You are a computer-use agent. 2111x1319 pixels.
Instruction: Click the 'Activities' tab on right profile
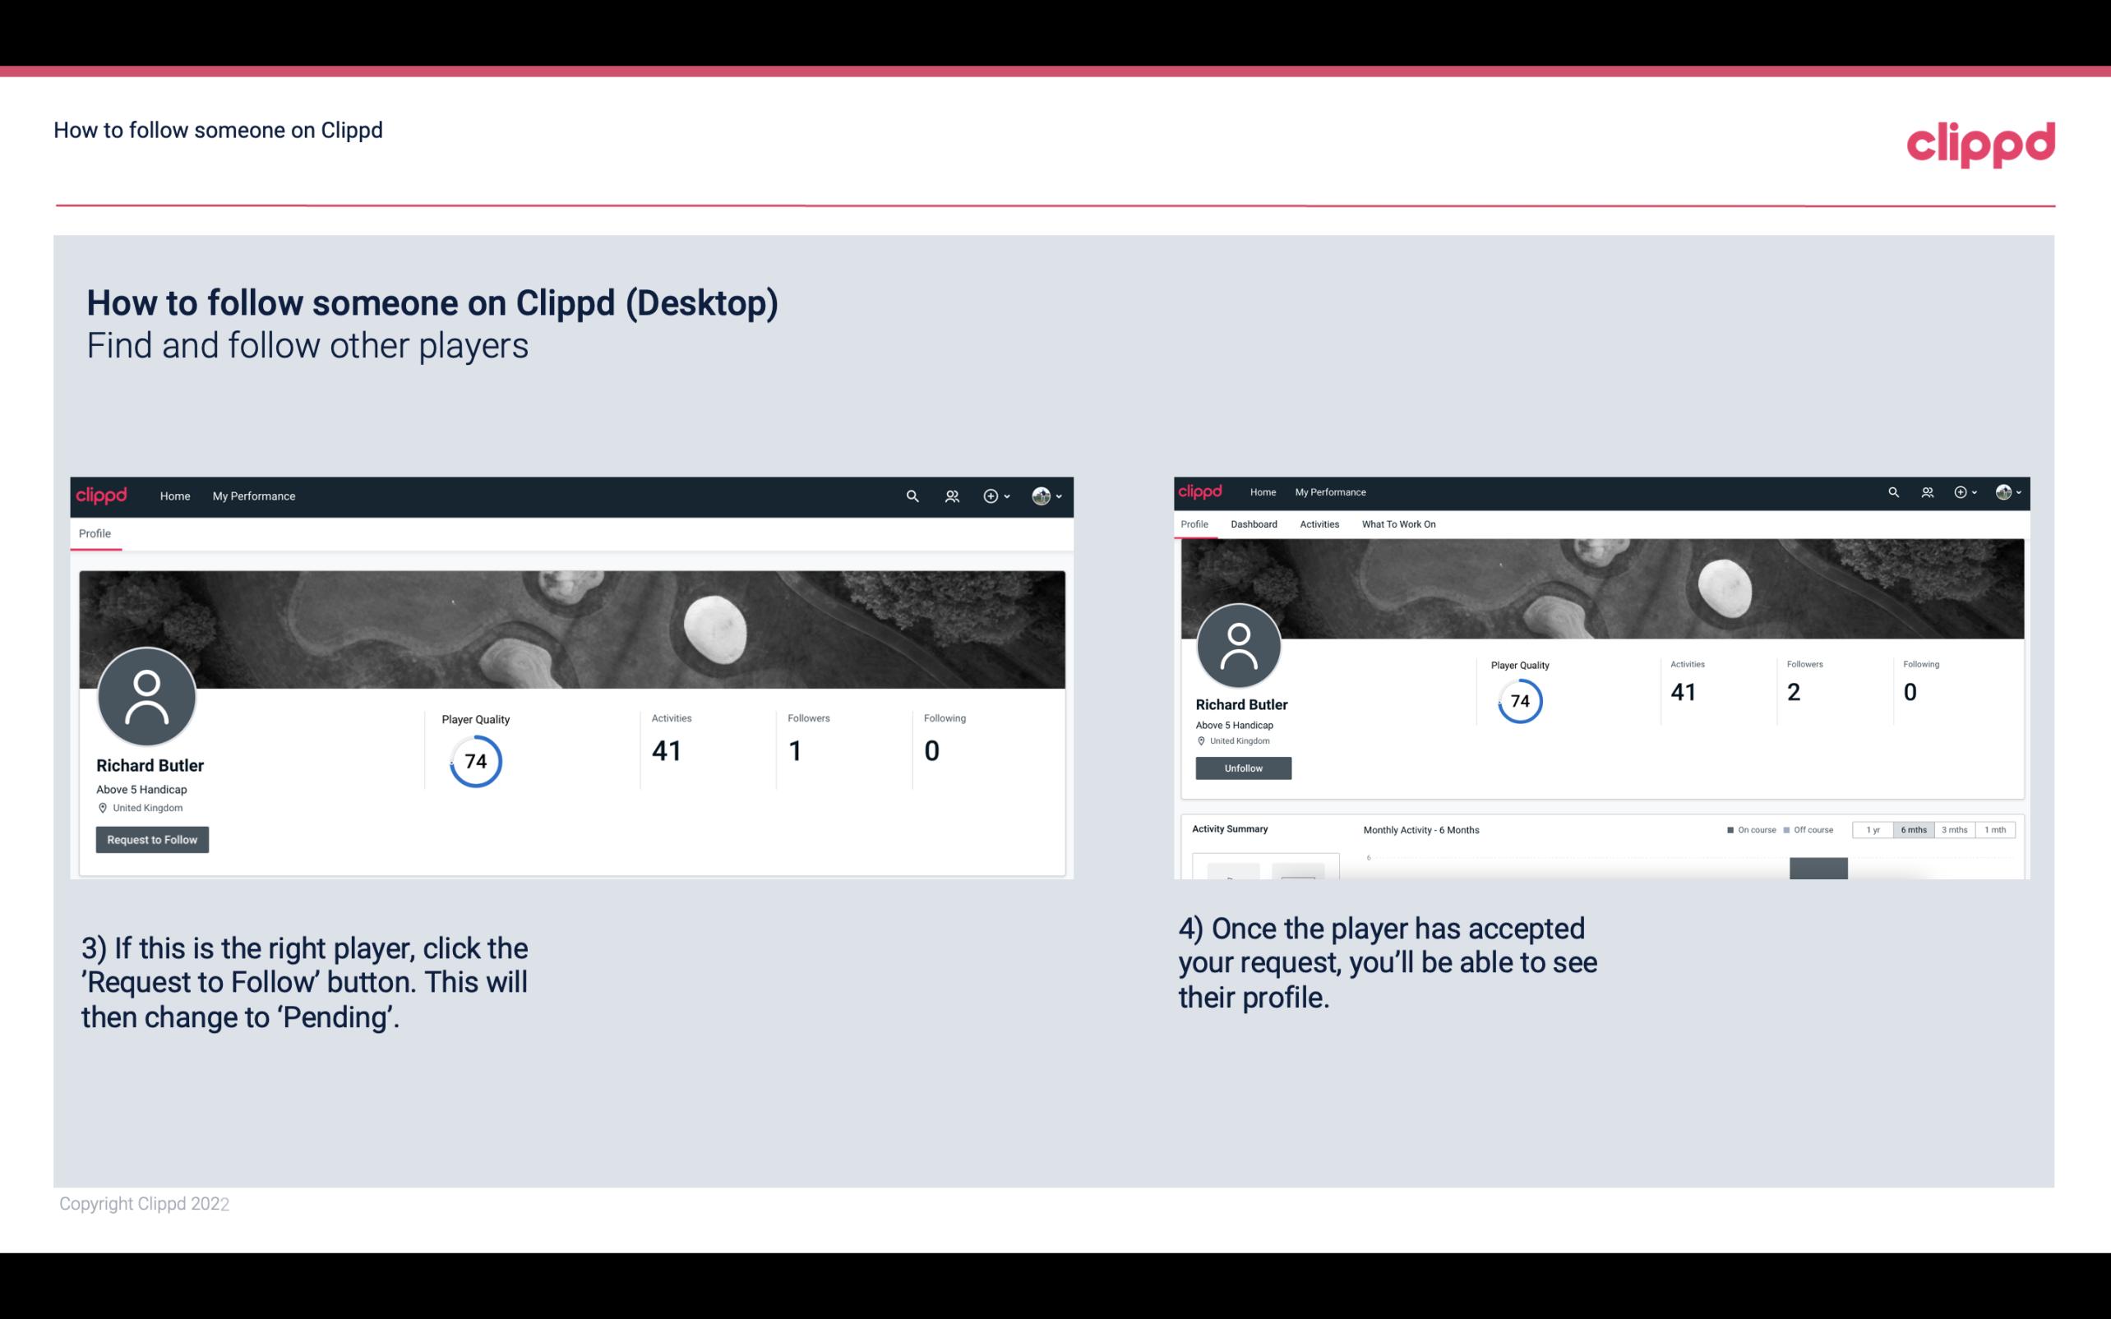1318,524
